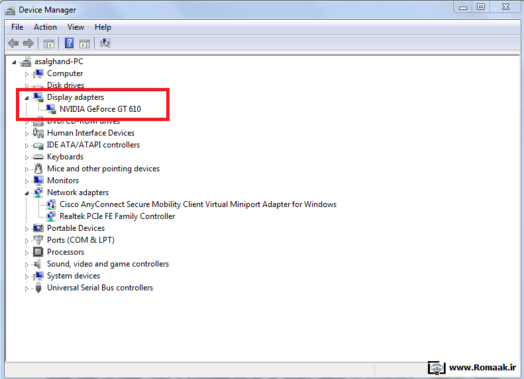Select the Display adapters label
The image size is (524, 379).
click(x=76, y=97)
